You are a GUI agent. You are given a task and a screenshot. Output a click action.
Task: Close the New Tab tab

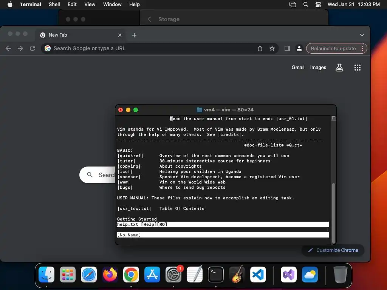[x=120, y=35]
